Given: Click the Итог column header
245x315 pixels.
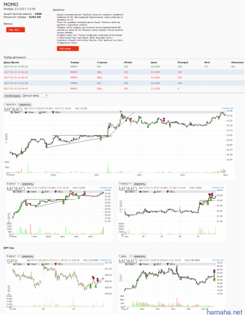Looking at the screenshot, I should click(x=207, y=62).
